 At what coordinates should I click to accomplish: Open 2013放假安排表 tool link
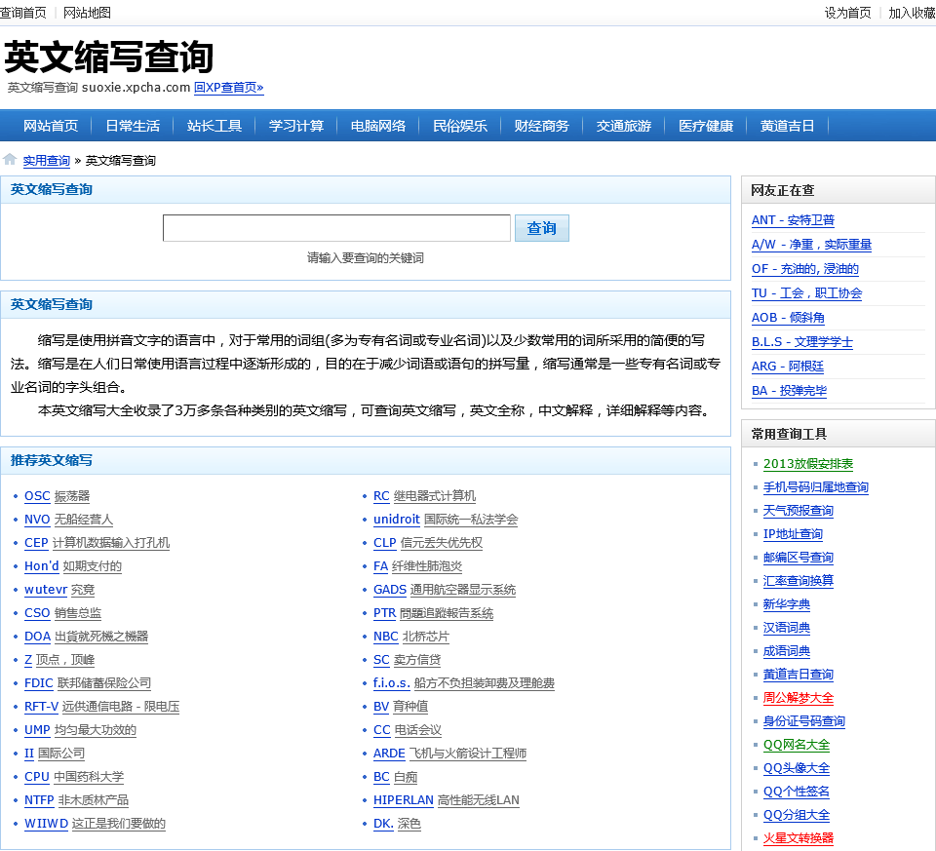[x=807, y=464]
